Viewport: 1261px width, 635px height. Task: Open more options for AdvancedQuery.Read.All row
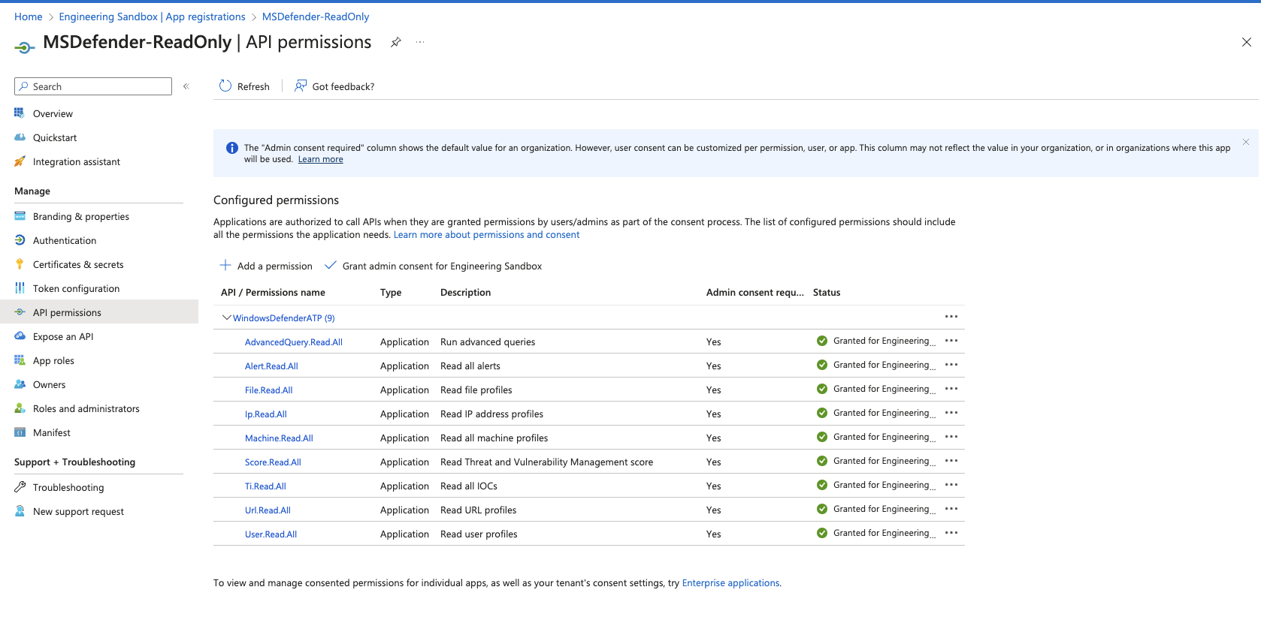pyautogui.click(x=951, y=341)
